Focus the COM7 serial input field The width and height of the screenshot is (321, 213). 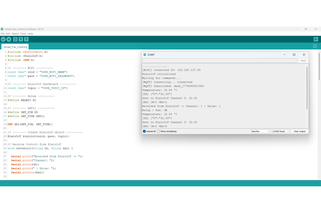click(220, 61)
